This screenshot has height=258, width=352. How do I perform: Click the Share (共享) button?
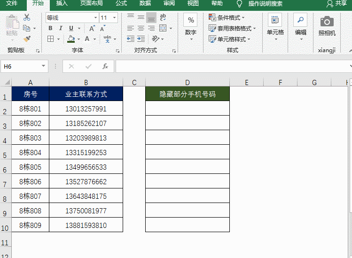pos(337,3)
